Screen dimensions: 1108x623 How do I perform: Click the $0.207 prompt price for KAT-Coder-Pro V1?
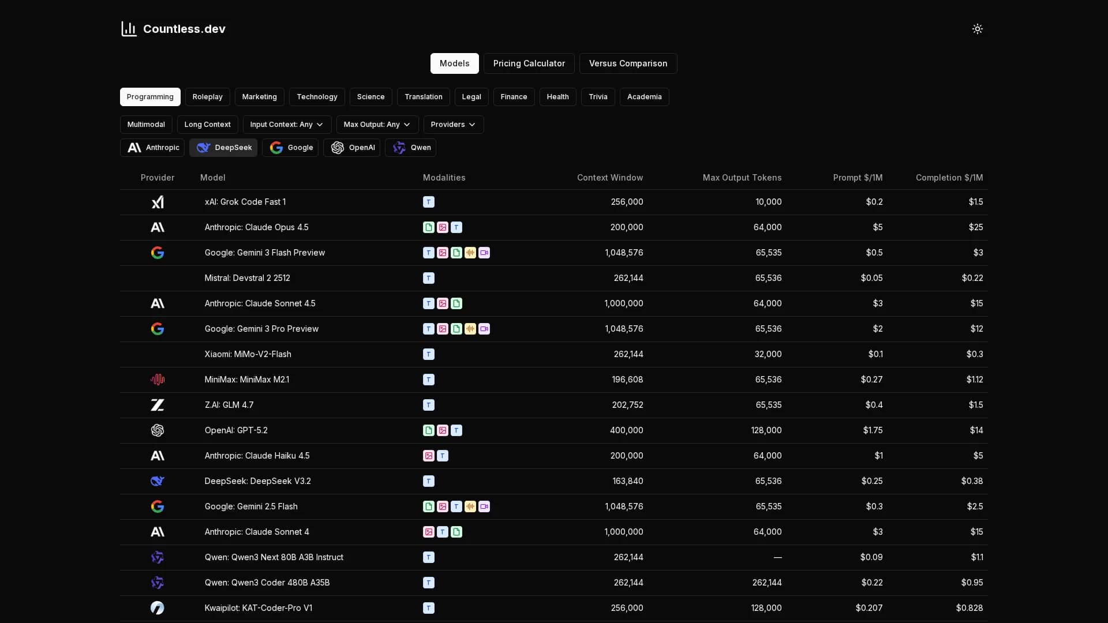tap(869, 608)
